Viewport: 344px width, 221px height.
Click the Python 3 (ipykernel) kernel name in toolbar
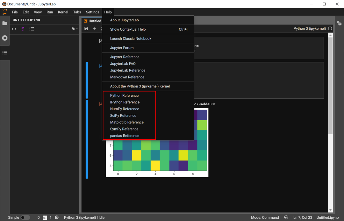tap(310, 29)
